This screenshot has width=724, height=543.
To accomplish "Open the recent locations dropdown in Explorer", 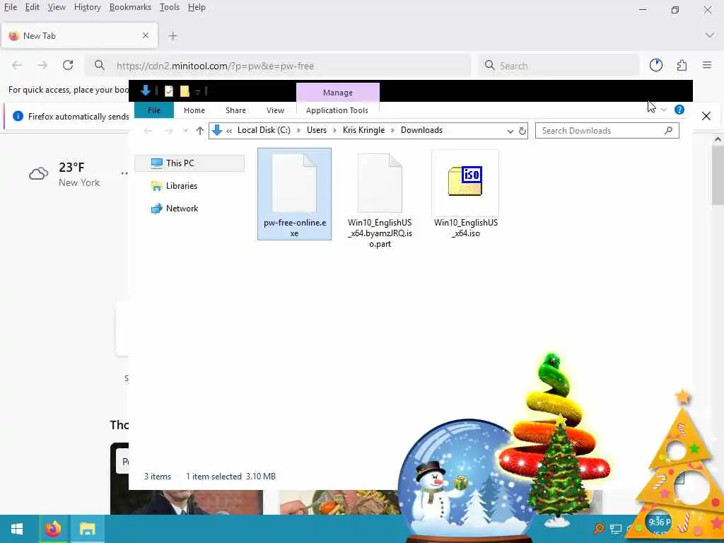I will point(185,131).
